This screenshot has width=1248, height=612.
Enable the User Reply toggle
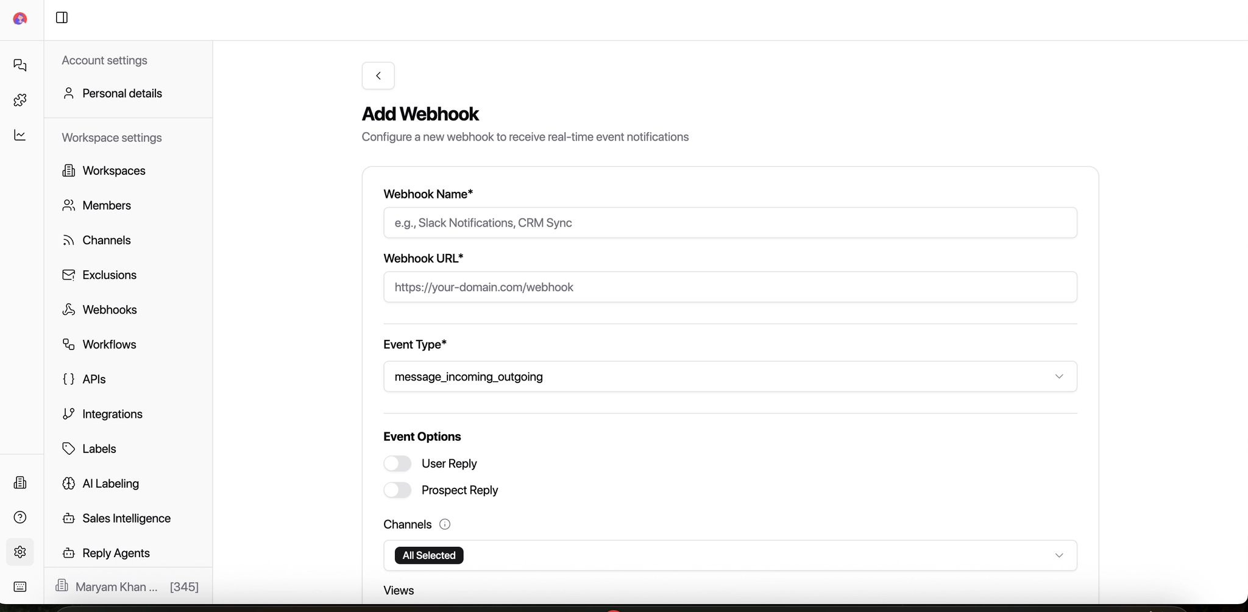[397, 463]
